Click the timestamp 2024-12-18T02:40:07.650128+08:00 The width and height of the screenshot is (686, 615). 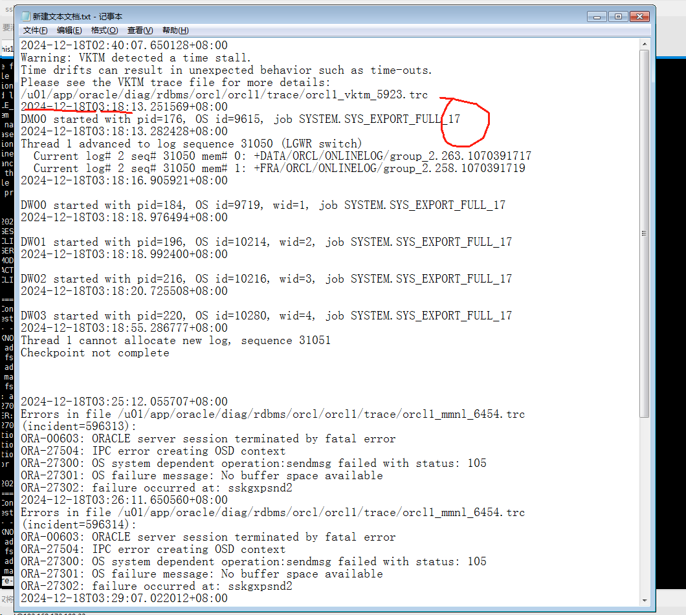click(124, 45)
